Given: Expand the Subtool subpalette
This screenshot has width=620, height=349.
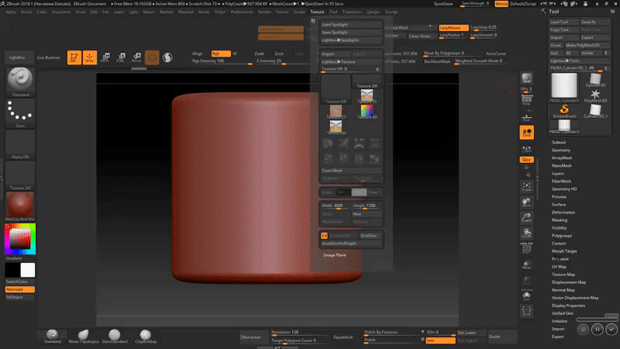Looking at the screenshot, I should (559, 143).
